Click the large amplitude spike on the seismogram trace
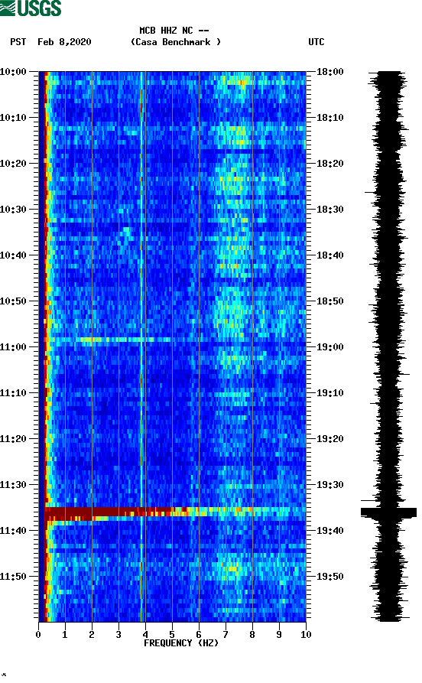 coord(388,512)
